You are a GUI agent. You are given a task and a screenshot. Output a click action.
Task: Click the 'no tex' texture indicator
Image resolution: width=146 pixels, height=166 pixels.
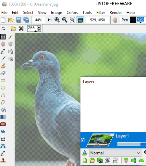coord(4,28)
